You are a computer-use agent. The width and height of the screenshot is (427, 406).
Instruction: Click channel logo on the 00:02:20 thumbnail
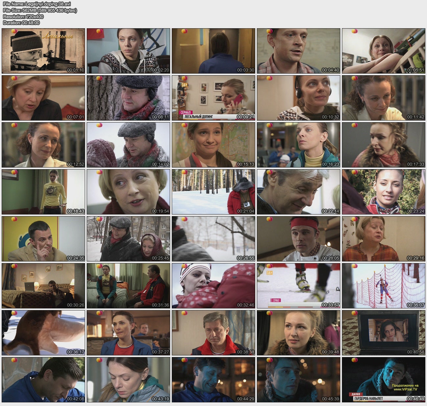[99, 32]
